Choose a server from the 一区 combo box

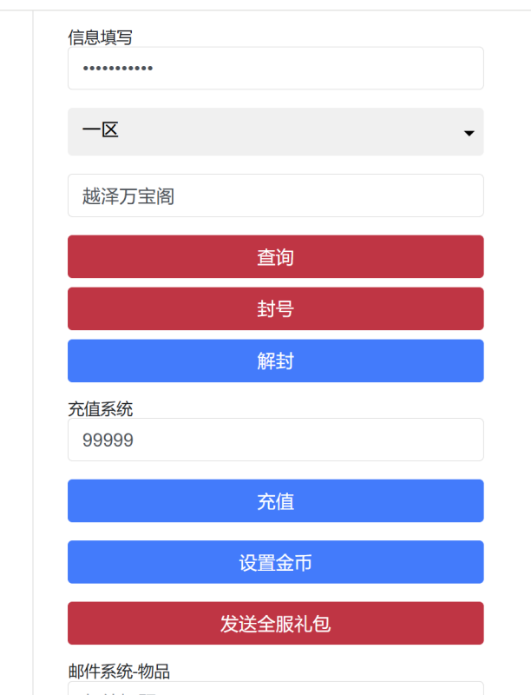[x=276, y=131]
